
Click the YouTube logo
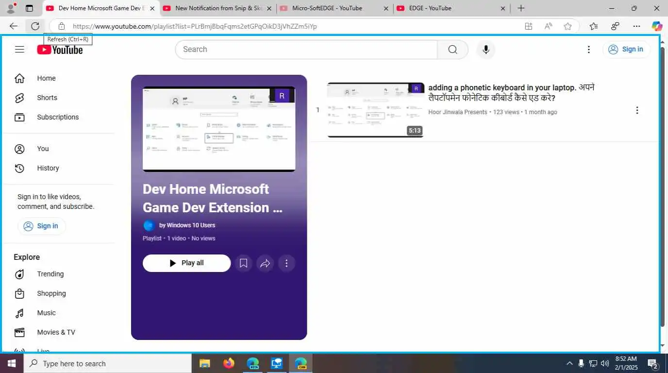click(60, 50)
